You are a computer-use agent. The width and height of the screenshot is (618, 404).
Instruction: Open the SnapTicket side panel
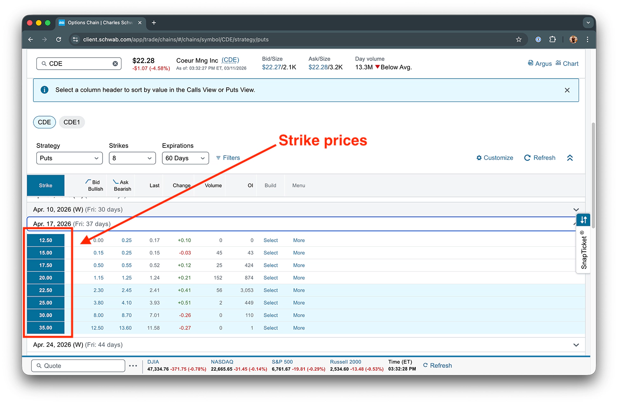[583, 243]
